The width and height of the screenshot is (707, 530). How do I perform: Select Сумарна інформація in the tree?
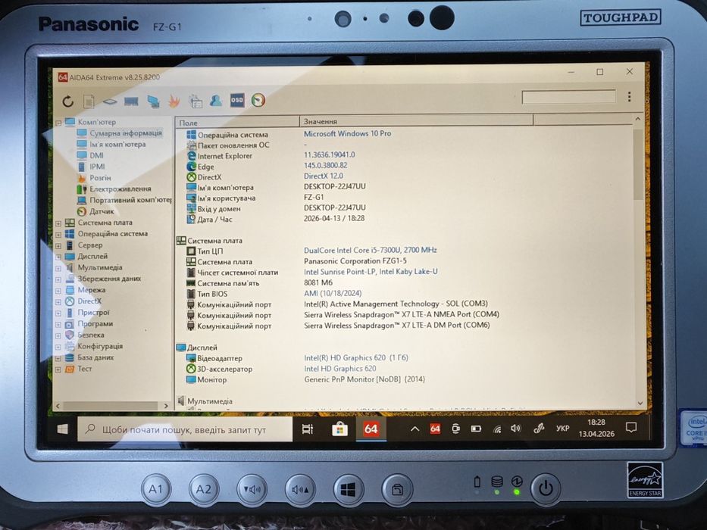(125, 133)
